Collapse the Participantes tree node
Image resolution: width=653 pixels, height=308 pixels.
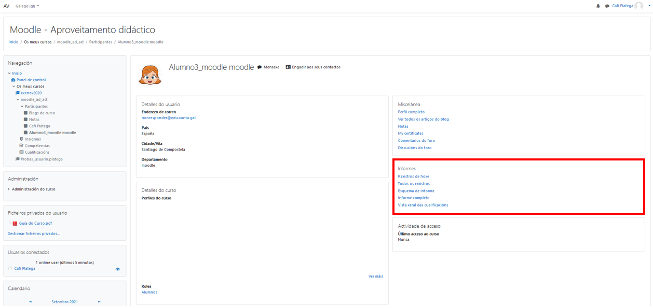click(x=22, y=107)
